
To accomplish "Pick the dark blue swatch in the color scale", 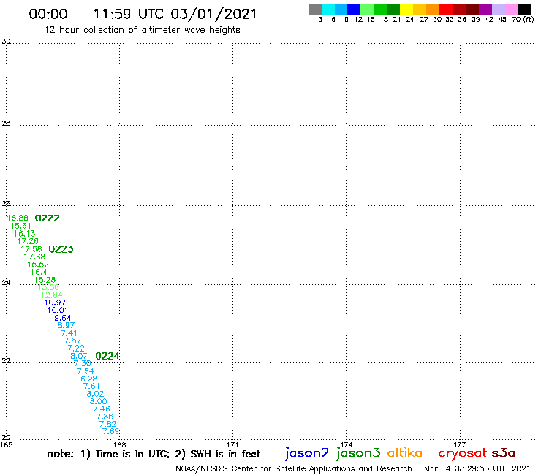I will 355,9.
